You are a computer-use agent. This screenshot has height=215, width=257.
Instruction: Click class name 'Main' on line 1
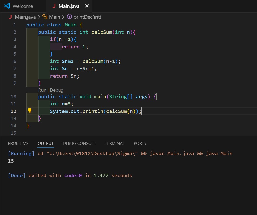(x=70, y=25)
